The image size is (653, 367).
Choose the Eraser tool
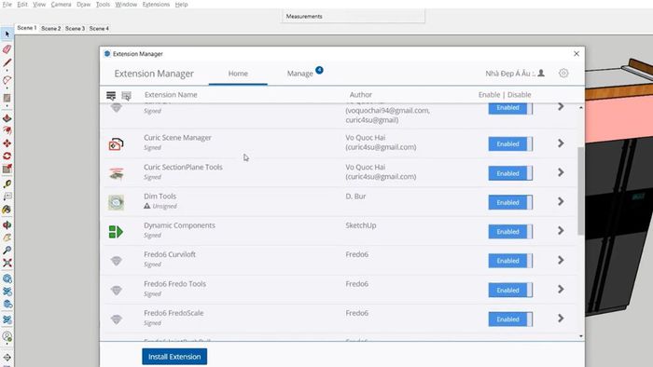click(7, 49)
